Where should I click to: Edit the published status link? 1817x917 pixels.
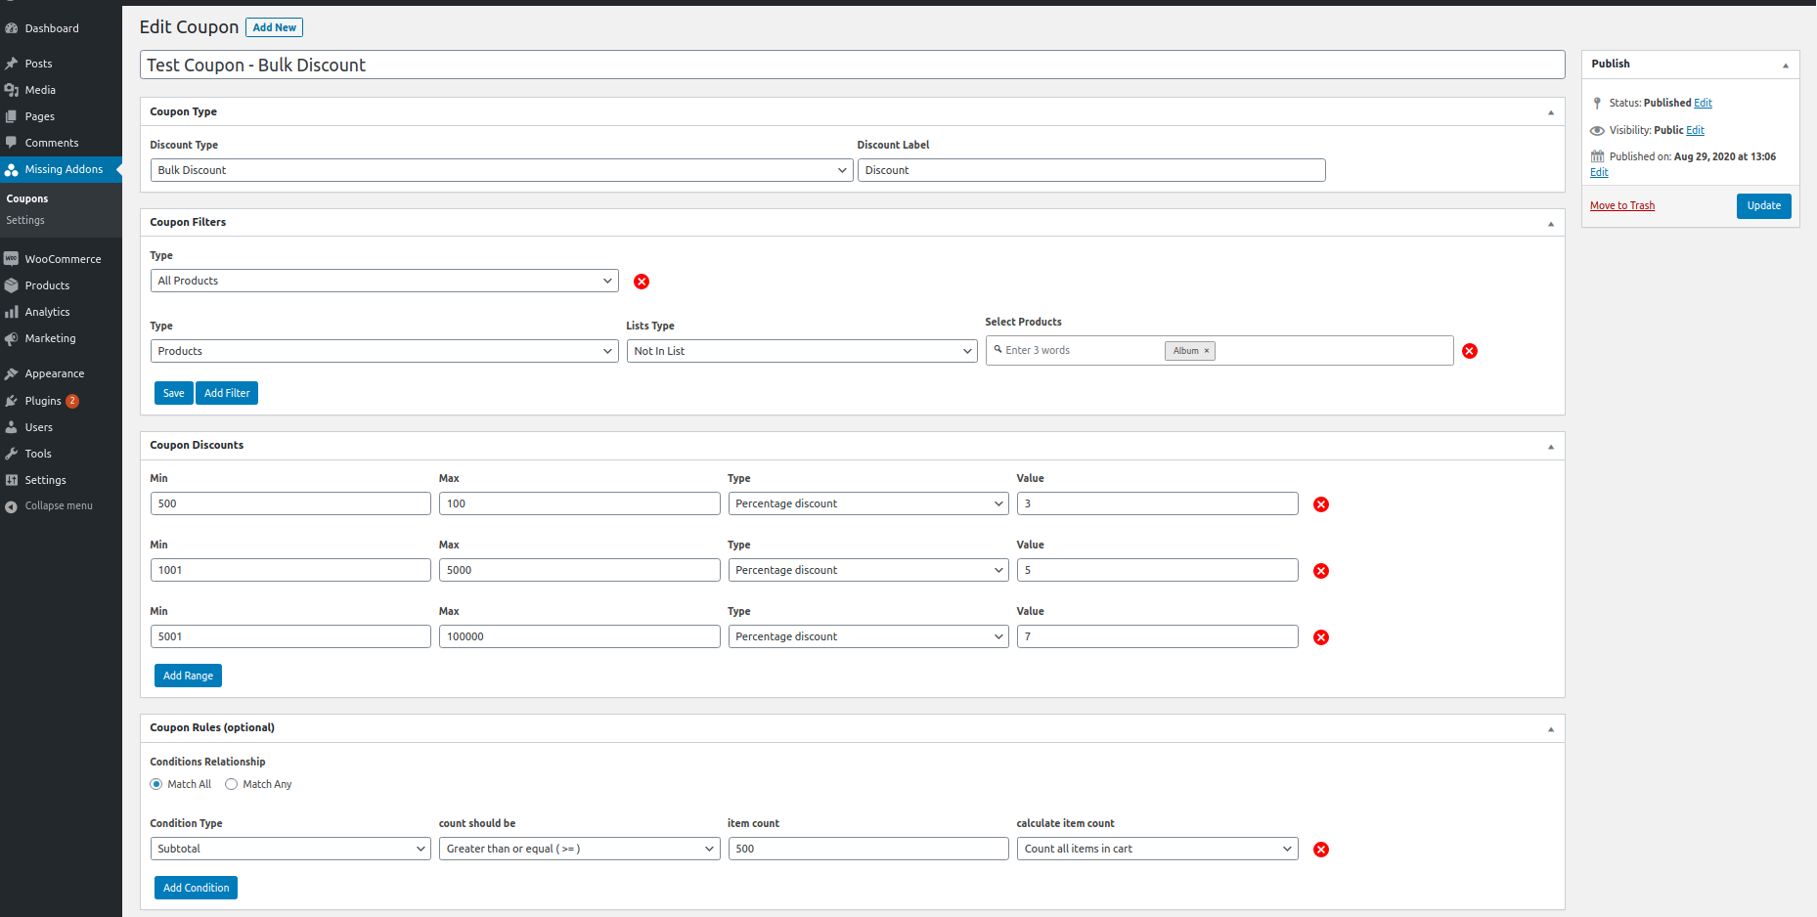point(1704,103)
